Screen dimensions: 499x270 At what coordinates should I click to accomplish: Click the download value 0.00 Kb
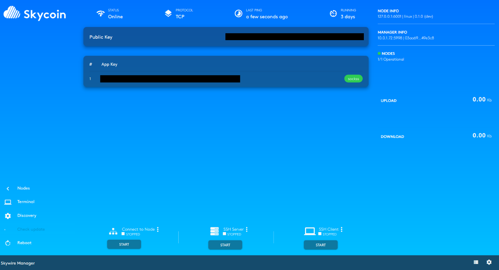point(482,135)
